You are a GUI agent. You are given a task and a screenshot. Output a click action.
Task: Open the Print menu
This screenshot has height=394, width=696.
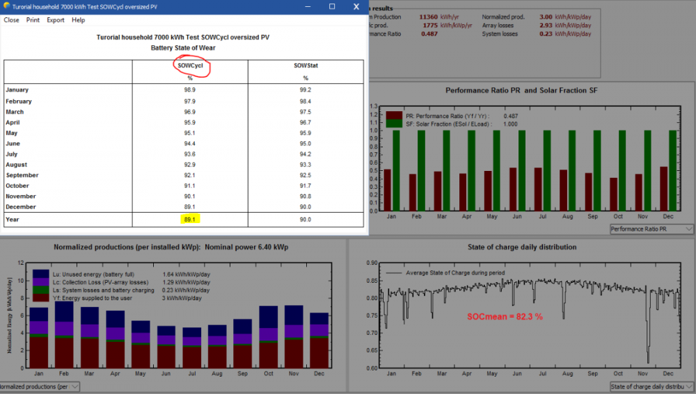(33, 20)
